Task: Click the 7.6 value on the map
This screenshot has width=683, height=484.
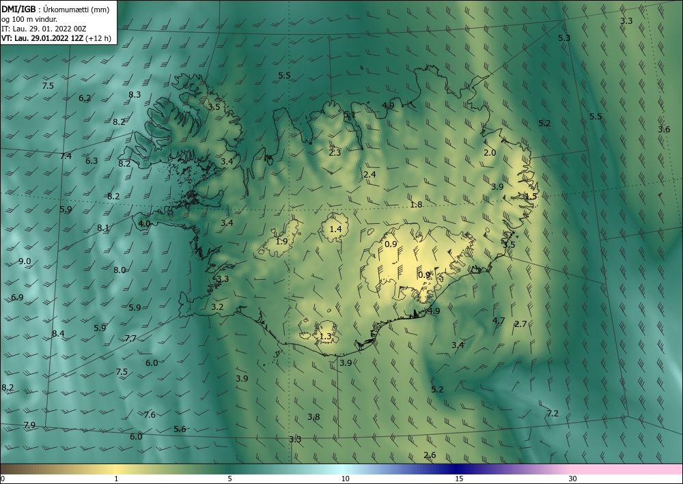Action: pos(150,415)
